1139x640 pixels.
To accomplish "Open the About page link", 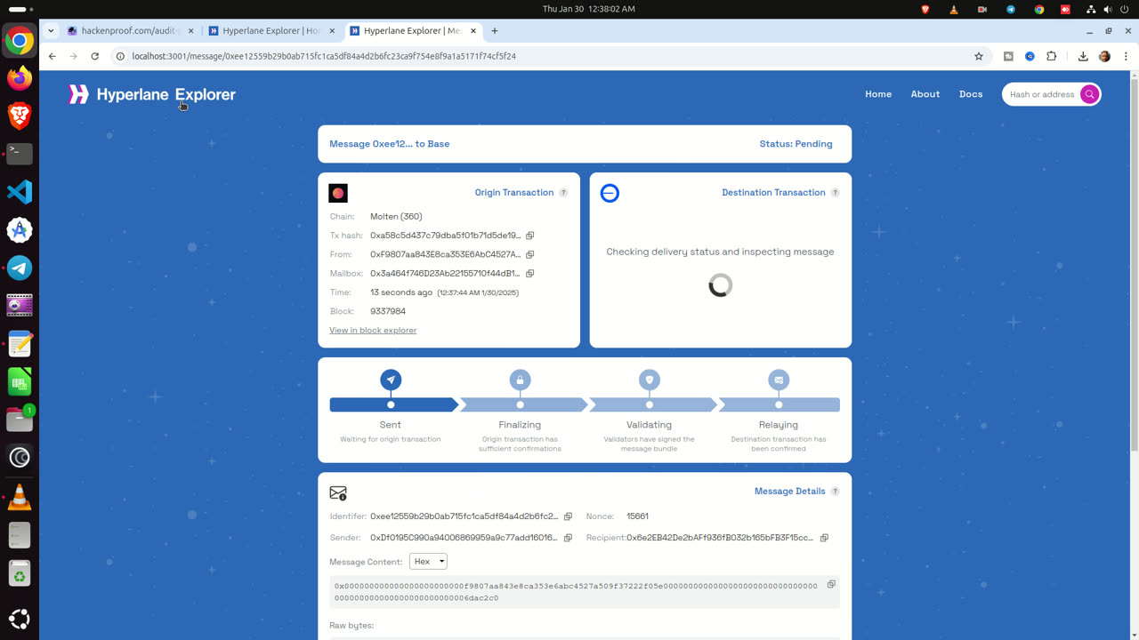I will tap(925, 94).
